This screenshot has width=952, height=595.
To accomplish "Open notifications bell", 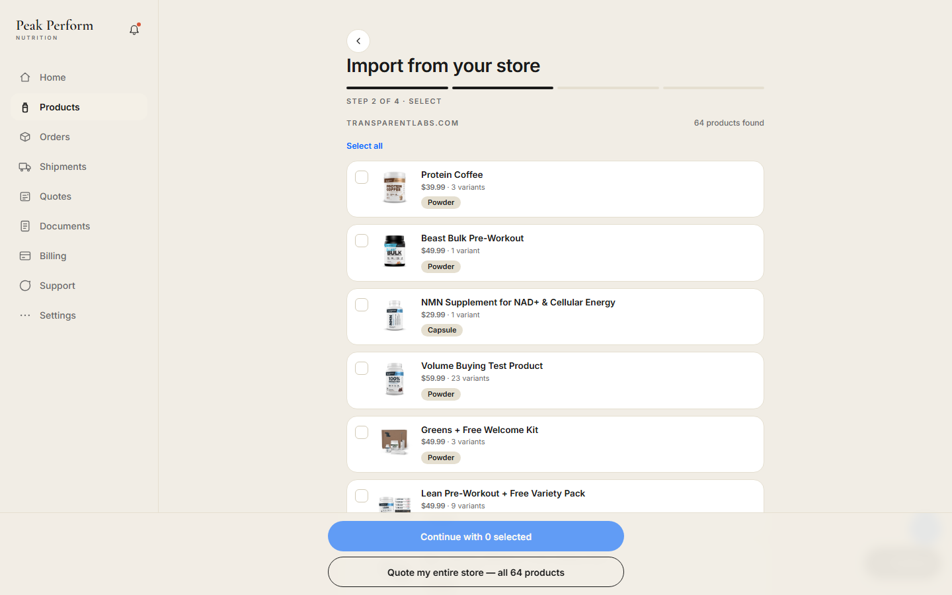I will (134, 30).
